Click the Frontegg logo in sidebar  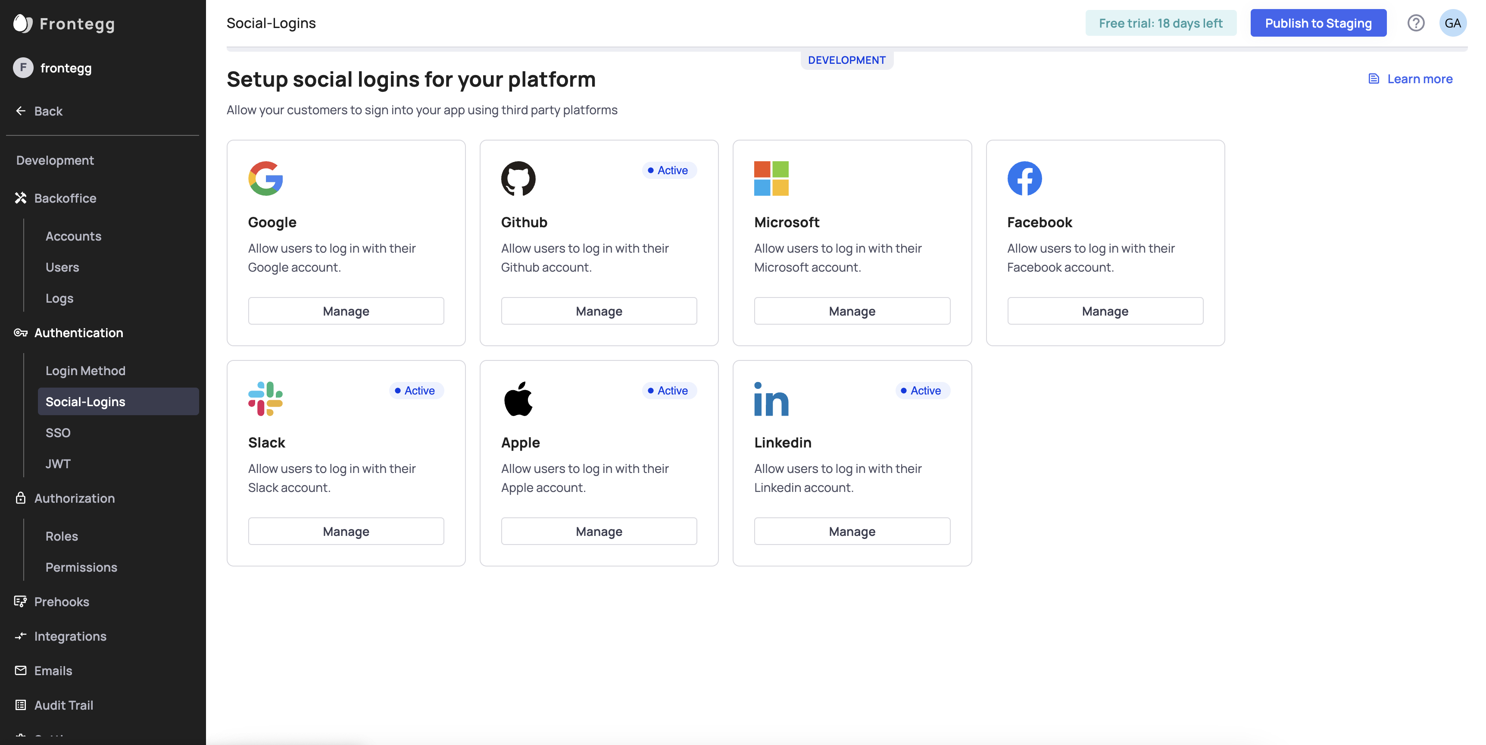23,24
